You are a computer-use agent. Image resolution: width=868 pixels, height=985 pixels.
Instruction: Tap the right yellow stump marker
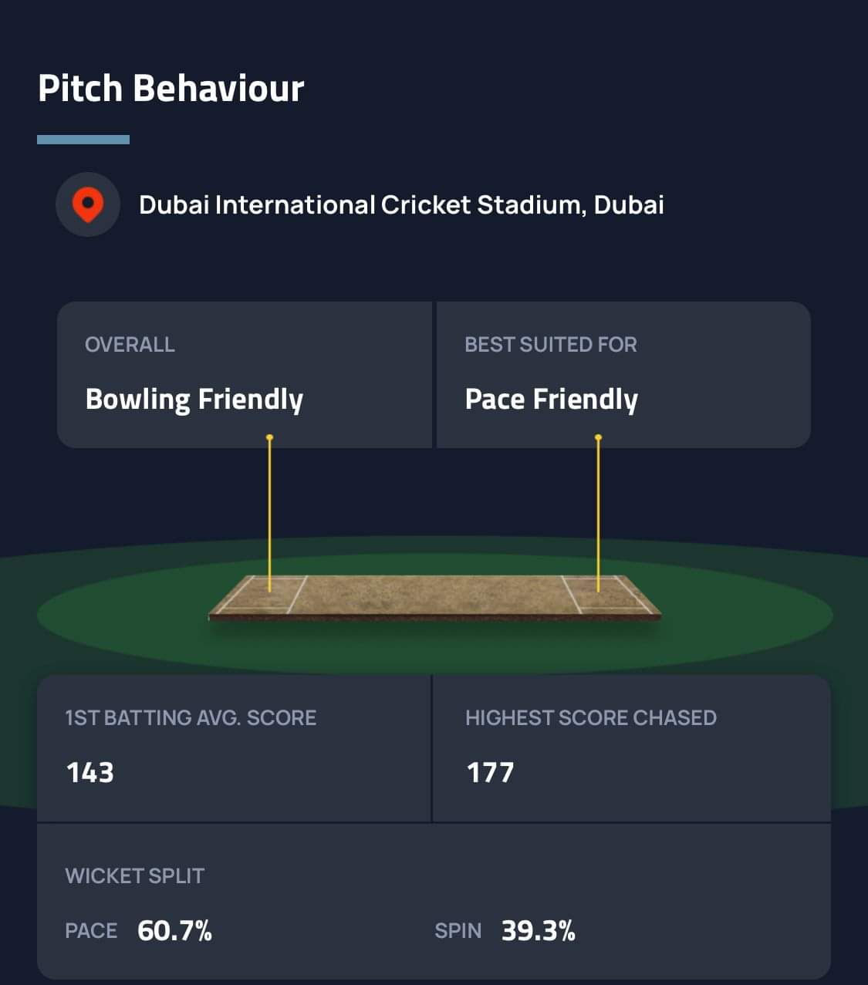(x=598, y=513)
